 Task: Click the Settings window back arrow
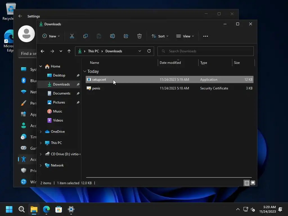pos(20,16)
